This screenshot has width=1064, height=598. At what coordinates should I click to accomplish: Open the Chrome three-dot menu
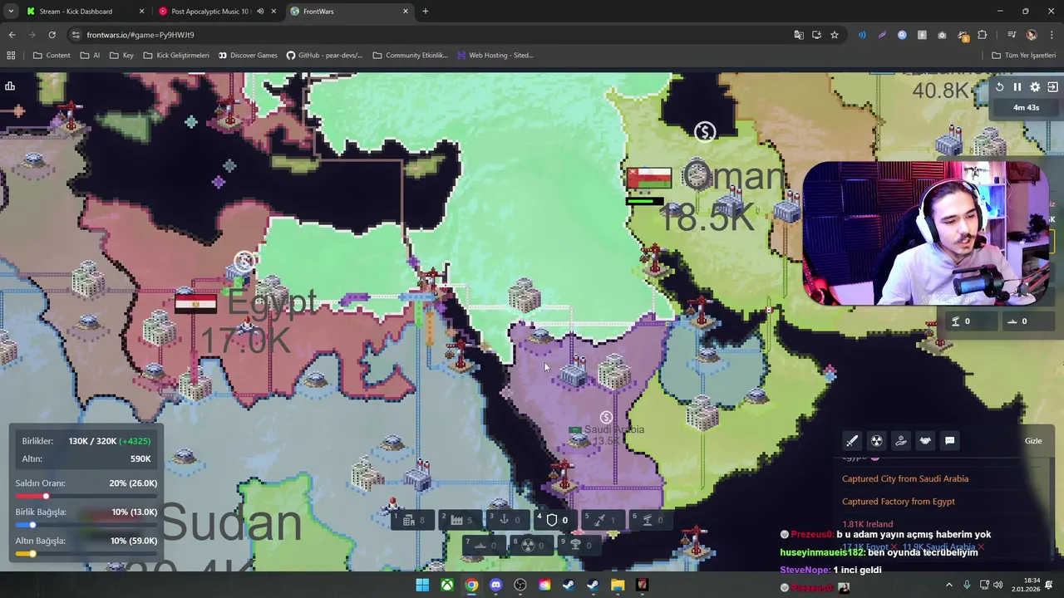point(1052,35)
